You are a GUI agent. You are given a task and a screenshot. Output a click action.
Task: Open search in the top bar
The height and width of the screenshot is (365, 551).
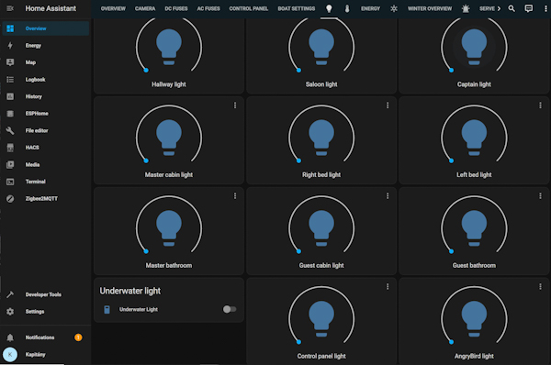(x=512, y=8)
